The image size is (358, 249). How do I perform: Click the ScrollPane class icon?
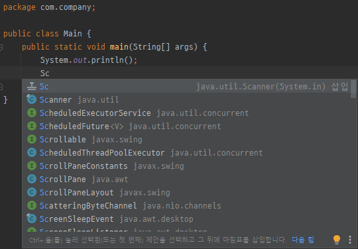32,179
